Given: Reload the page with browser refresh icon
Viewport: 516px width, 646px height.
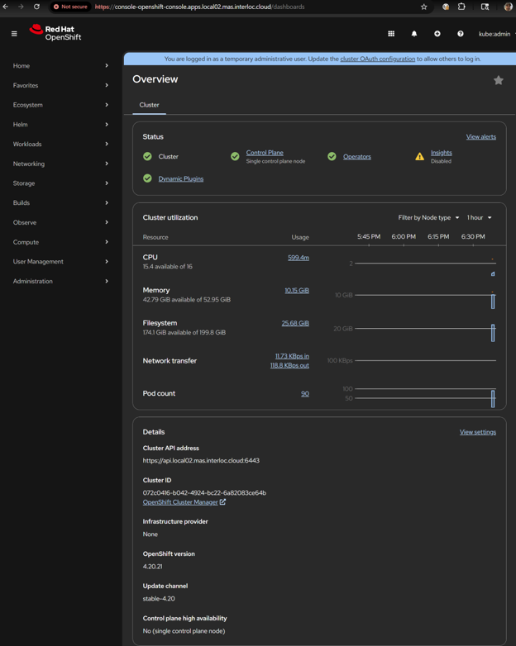Looking at the screenshot, I should 36,7.
